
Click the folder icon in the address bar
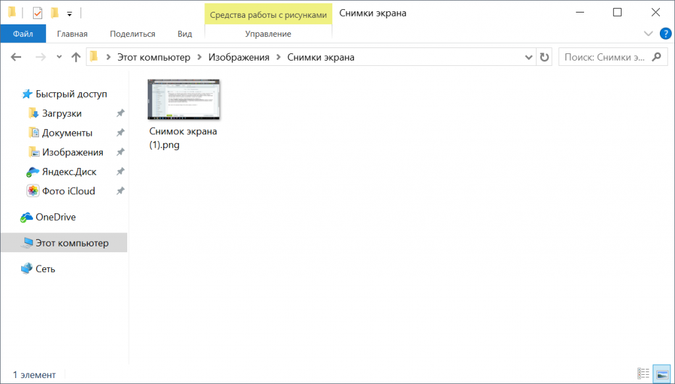click(94, 57)
